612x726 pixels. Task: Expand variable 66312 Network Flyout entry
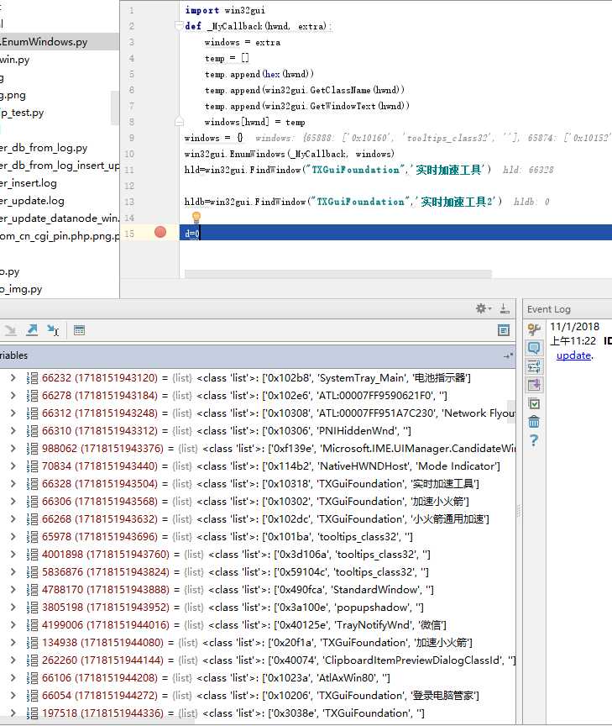[x=13, y=413]
